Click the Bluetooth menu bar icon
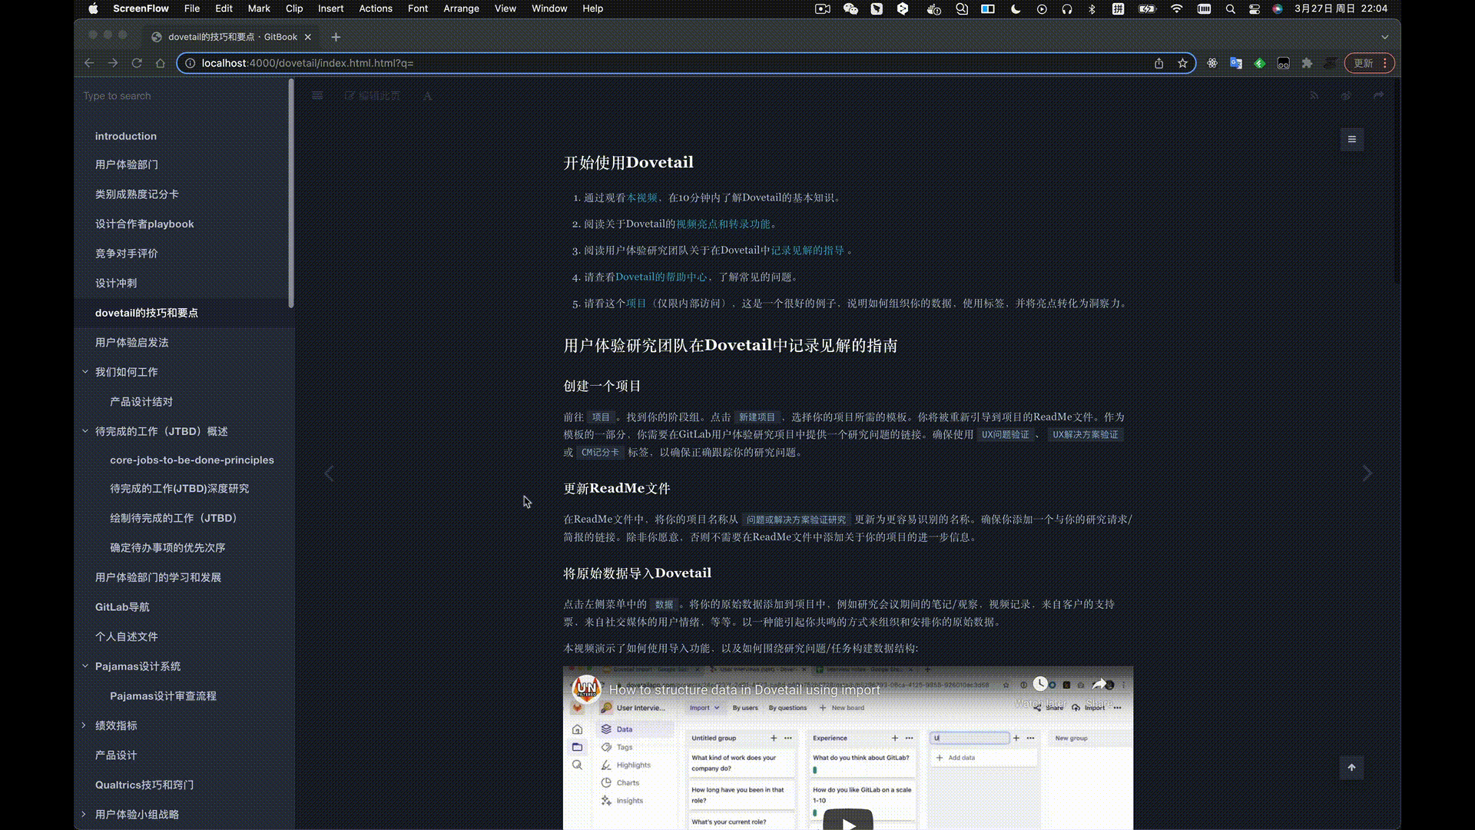Screen dimensions: 1475x830 click(x=1092, y=8)
